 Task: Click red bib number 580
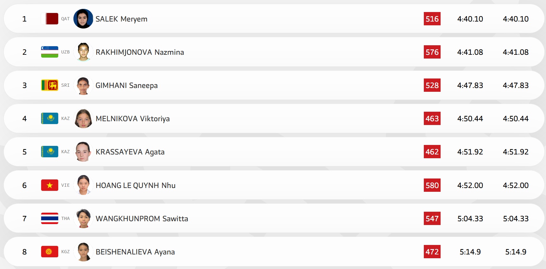(432, 185)
